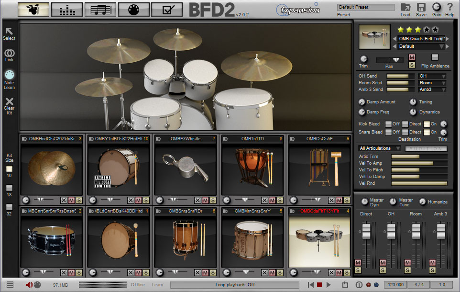Viewport: 460px width, 292px height.
Task: Click the panic exclamation icon
Action: point(359,285)
